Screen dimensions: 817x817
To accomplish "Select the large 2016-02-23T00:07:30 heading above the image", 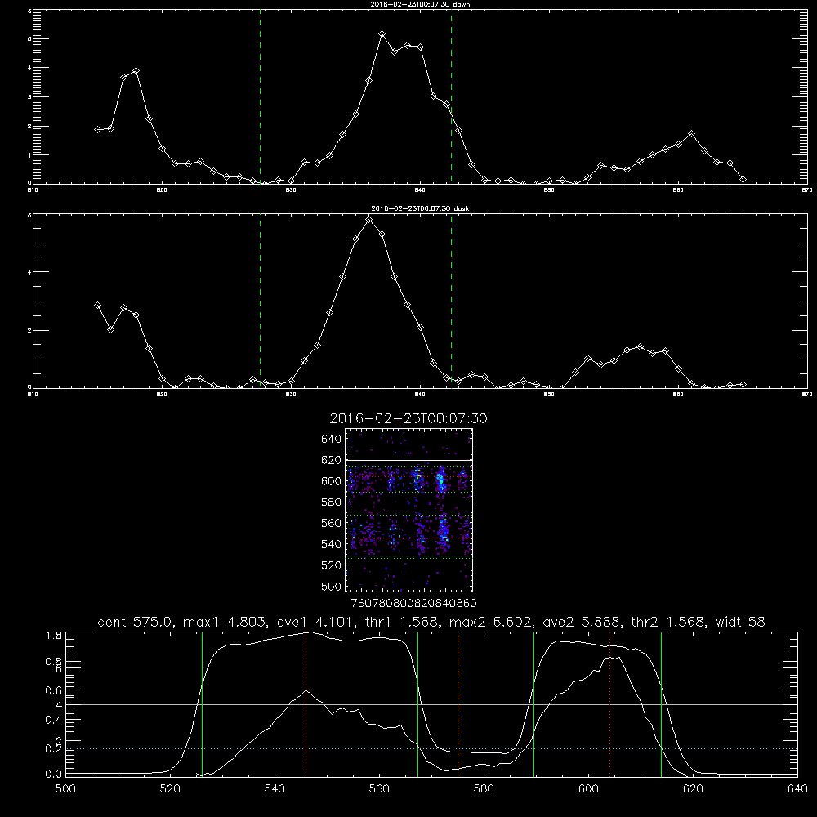I will [x=408, y=418].
